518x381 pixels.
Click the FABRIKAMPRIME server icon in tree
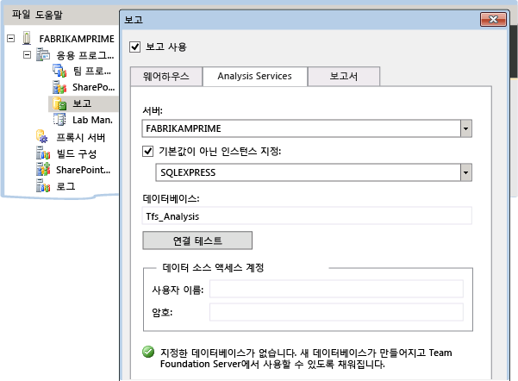click(27, 38)
